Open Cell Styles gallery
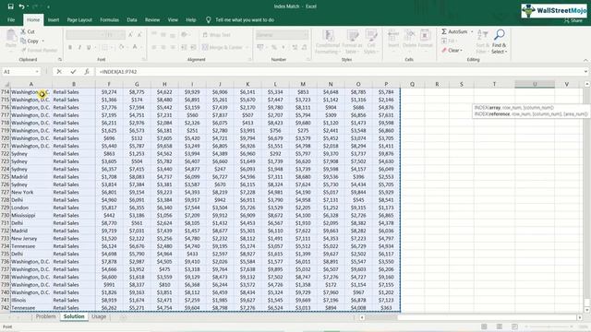Screen dimensions: 591x332 pos(371,41)
